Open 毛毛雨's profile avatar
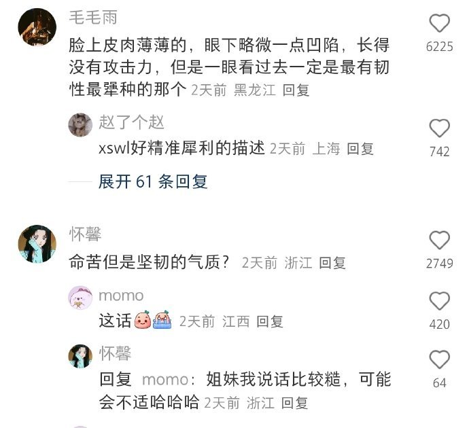 [x=37, y=27]
